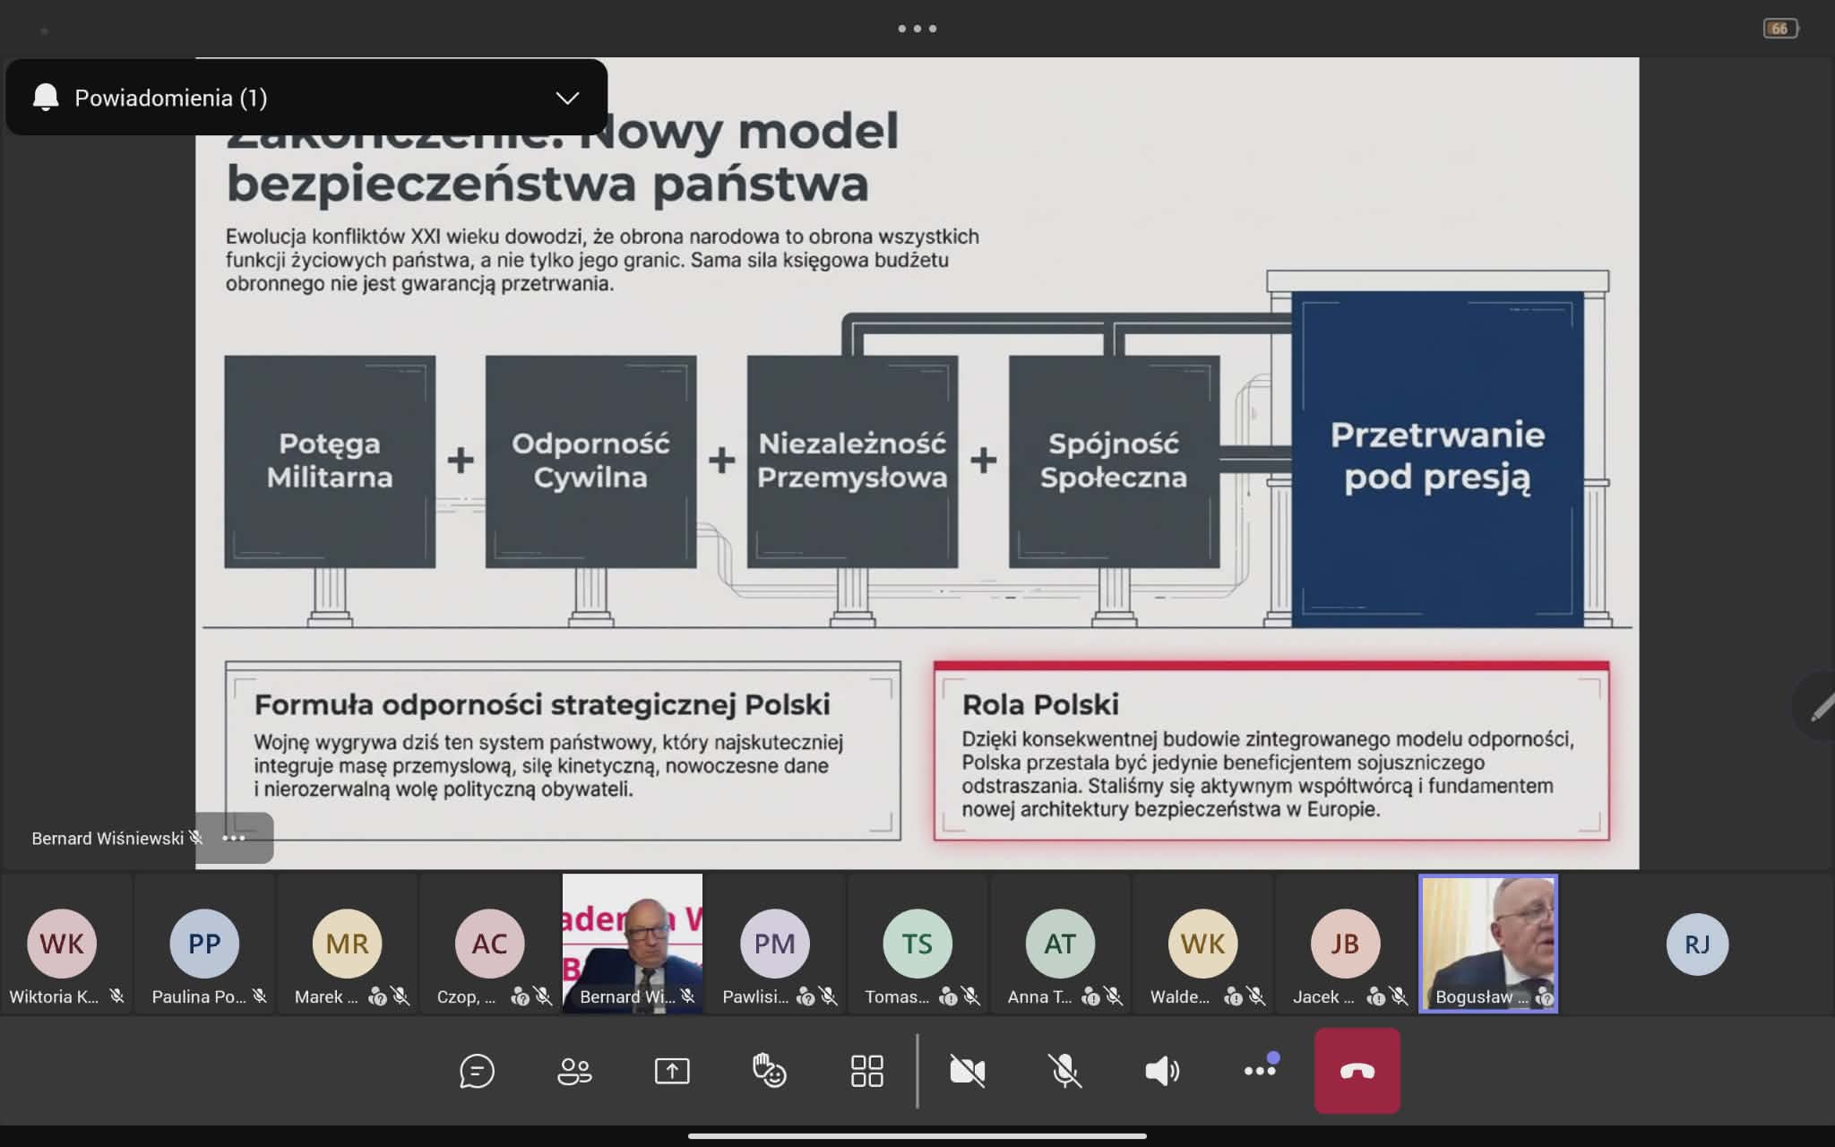Open options next to Bernard Wiśniewski label
Screen dimensions: 1835x1147
[x=234, y=838]
